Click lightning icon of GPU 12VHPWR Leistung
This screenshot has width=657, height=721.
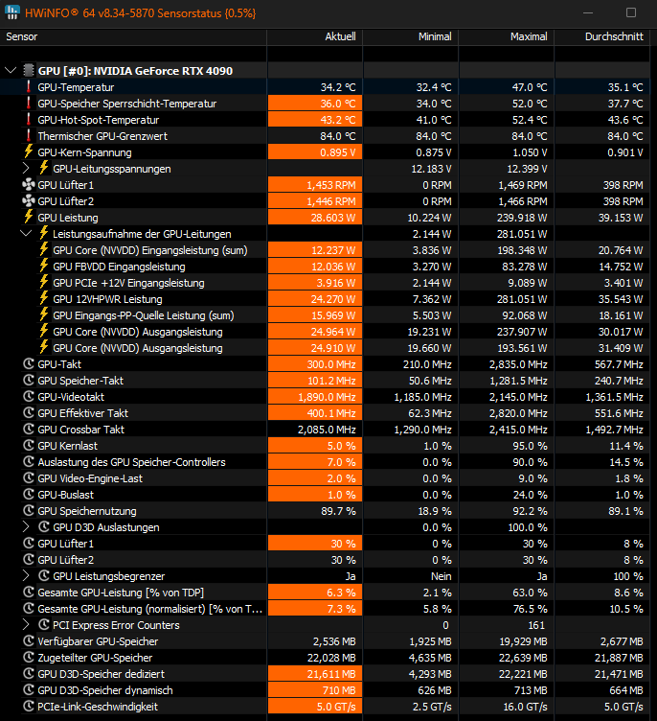coord(44,299)
